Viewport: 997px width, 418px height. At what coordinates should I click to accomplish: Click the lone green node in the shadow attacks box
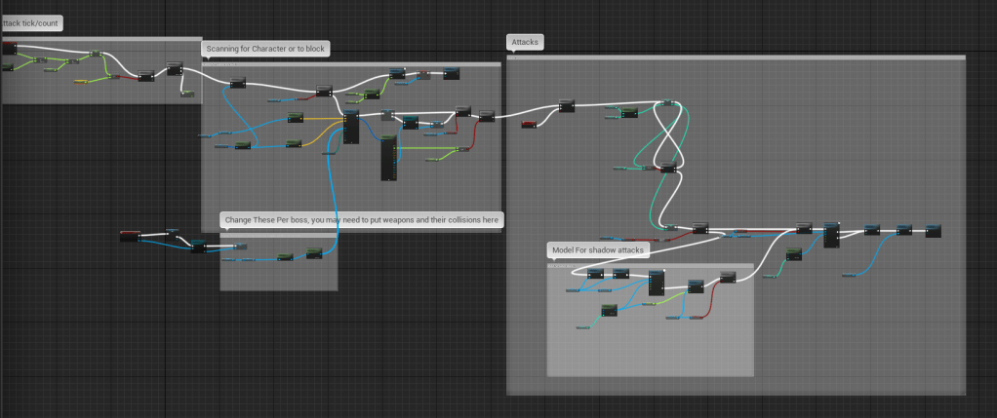[x=609, y=310]
